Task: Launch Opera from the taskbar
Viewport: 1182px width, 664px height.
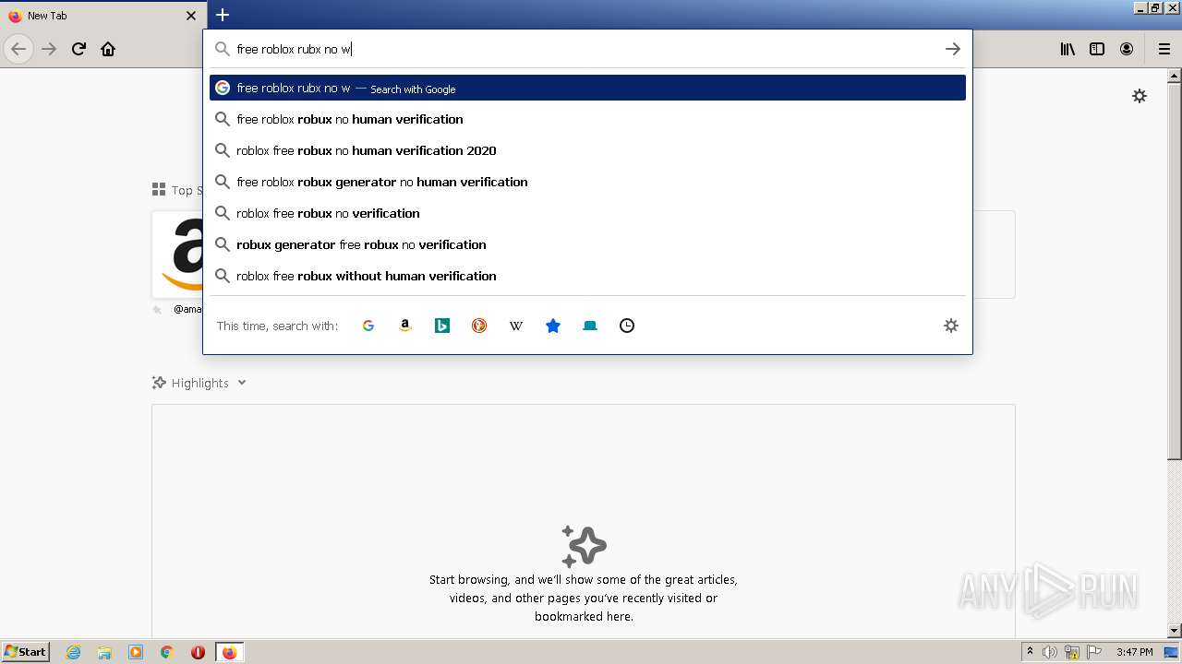Action: [x=198, y=652]
